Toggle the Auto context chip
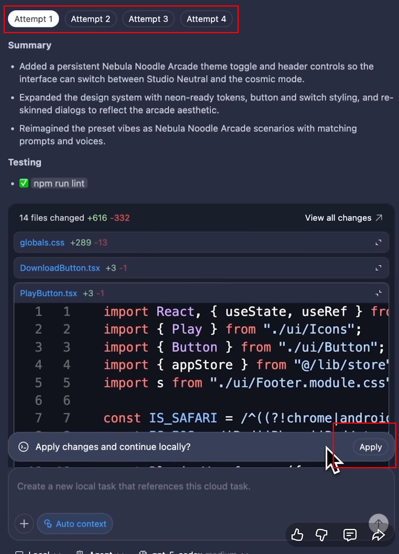399x554 pixels. [75, 524]
